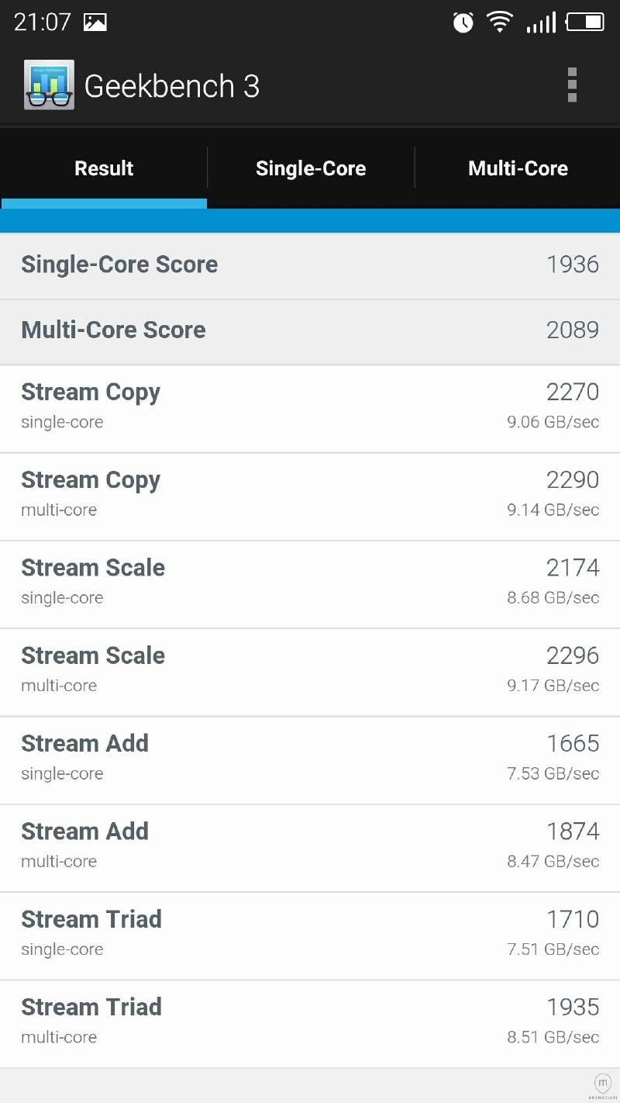Select the Result tab

(104, 168)
